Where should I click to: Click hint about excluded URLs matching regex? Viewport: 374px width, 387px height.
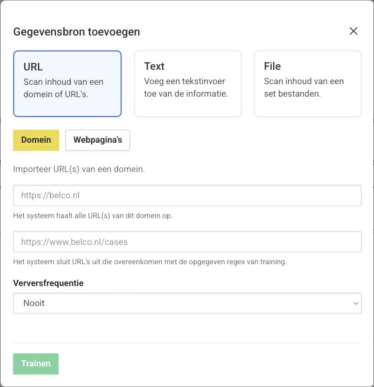150,262
